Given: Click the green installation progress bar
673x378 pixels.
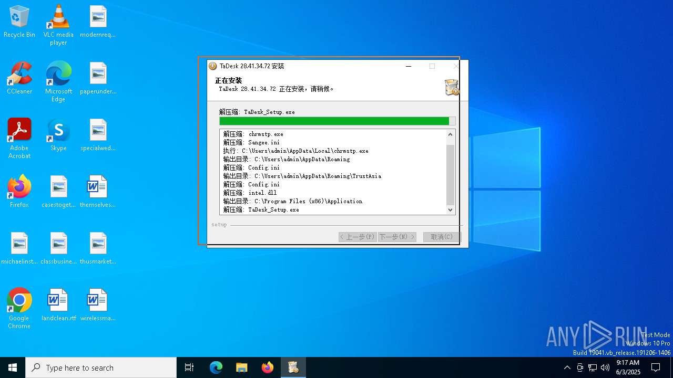Looking at the screenshot, I should tap(337, 121).
